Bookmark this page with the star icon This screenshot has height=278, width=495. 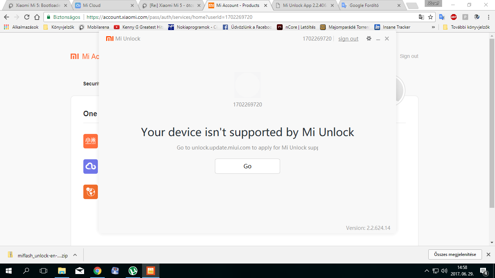point(430,17)
